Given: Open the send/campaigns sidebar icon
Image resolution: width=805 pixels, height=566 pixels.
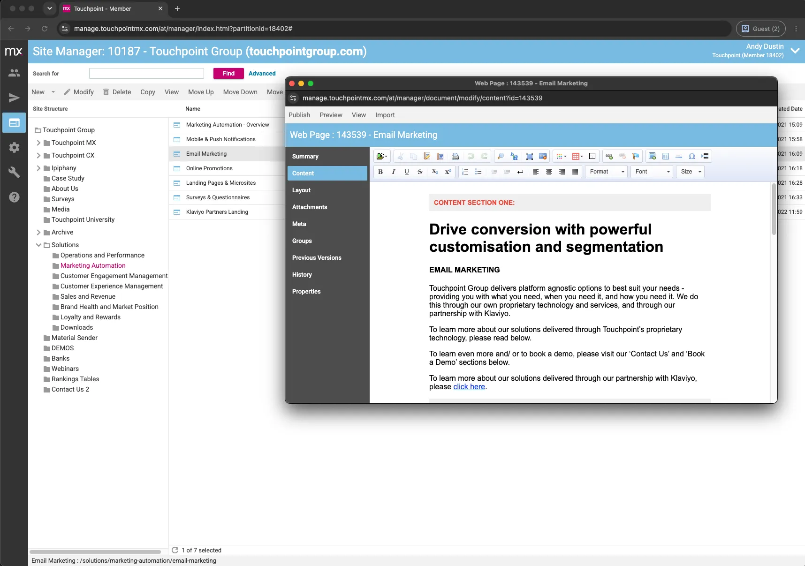Looking at the screenshot, I should coord(14,98).
